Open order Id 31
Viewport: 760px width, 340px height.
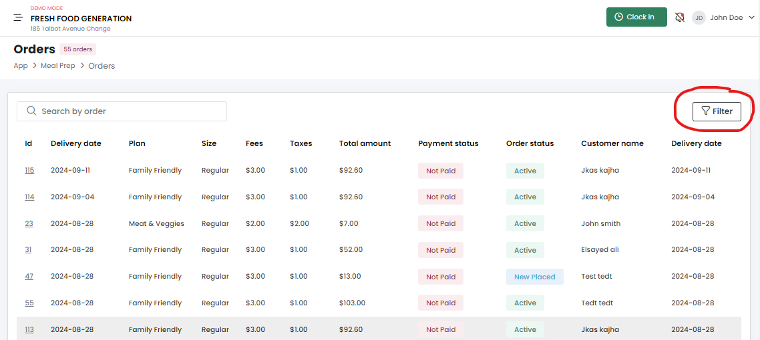click(x=28, y=249)
